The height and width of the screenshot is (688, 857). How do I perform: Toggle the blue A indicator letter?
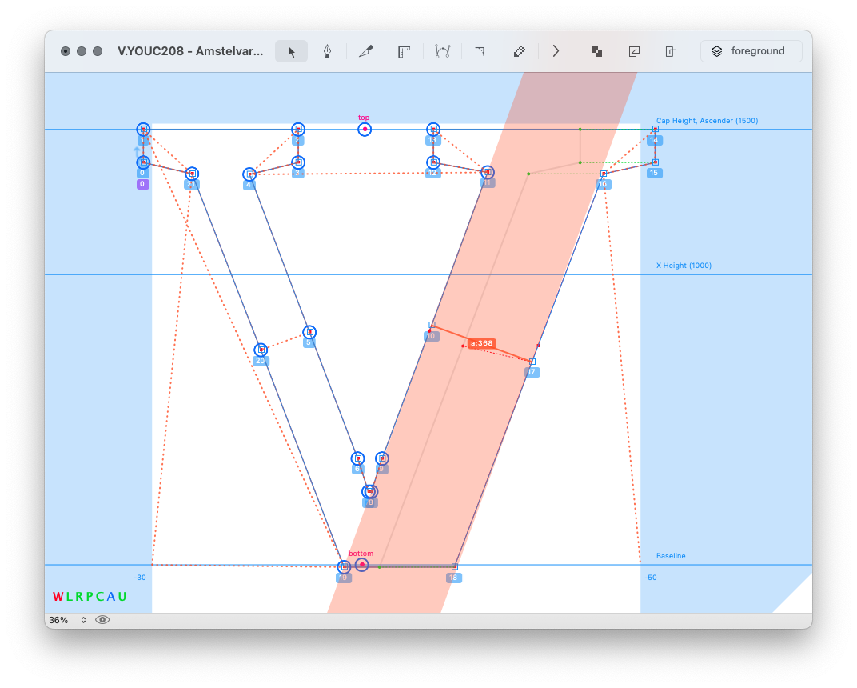click(111, 597)
